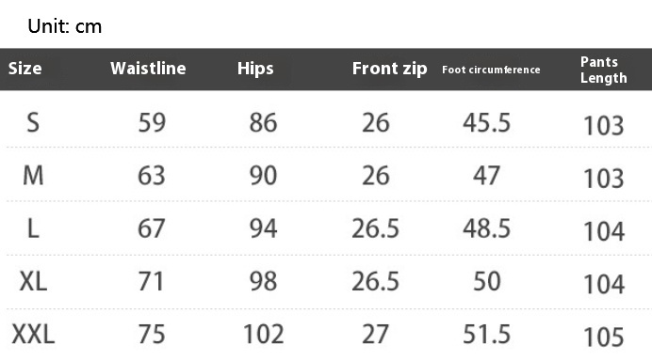
Task: Click the XL size row label
Action: [33, 282]
